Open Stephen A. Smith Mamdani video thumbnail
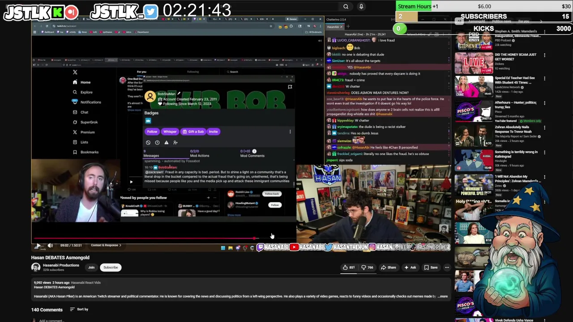 474,40
